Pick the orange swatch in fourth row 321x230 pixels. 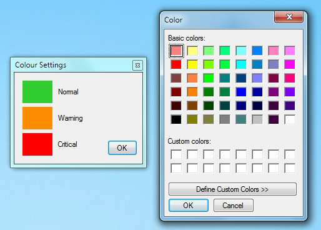(192, 92)
